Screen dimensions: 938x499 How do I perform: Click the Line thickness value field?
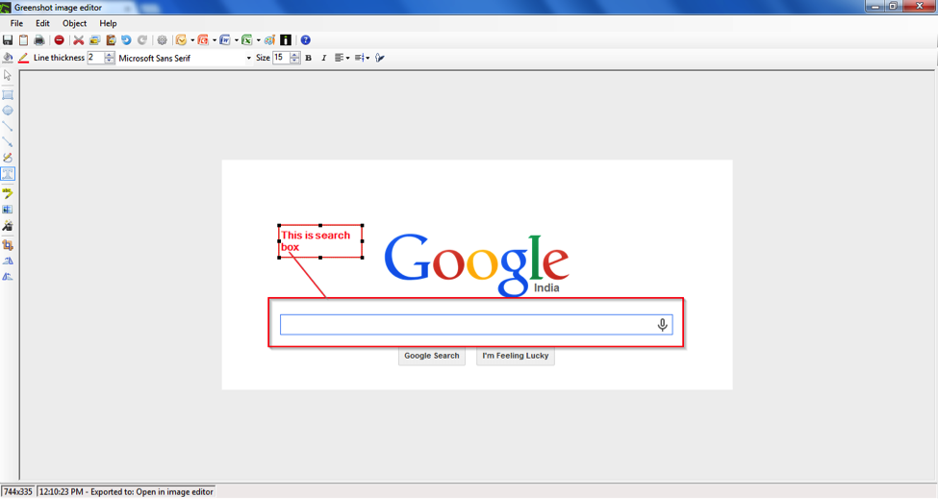tap(95, 58)
